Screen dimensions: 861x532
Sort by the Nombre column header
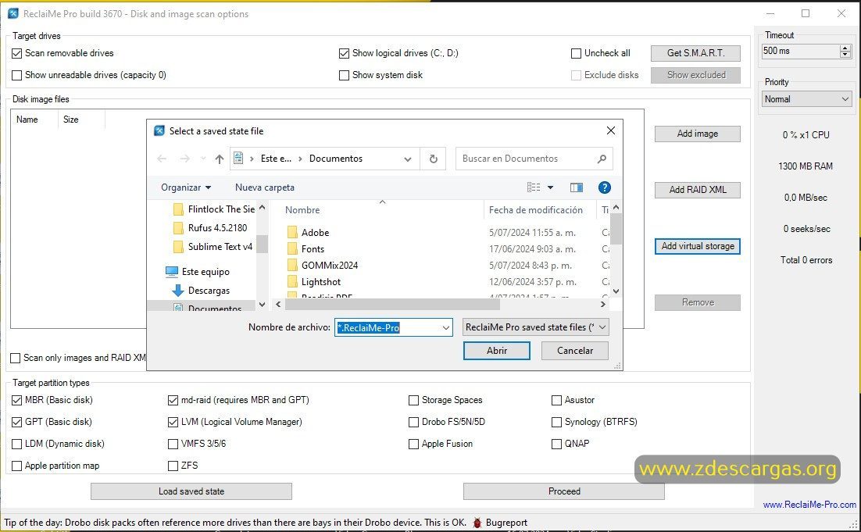tap(302, 210)
